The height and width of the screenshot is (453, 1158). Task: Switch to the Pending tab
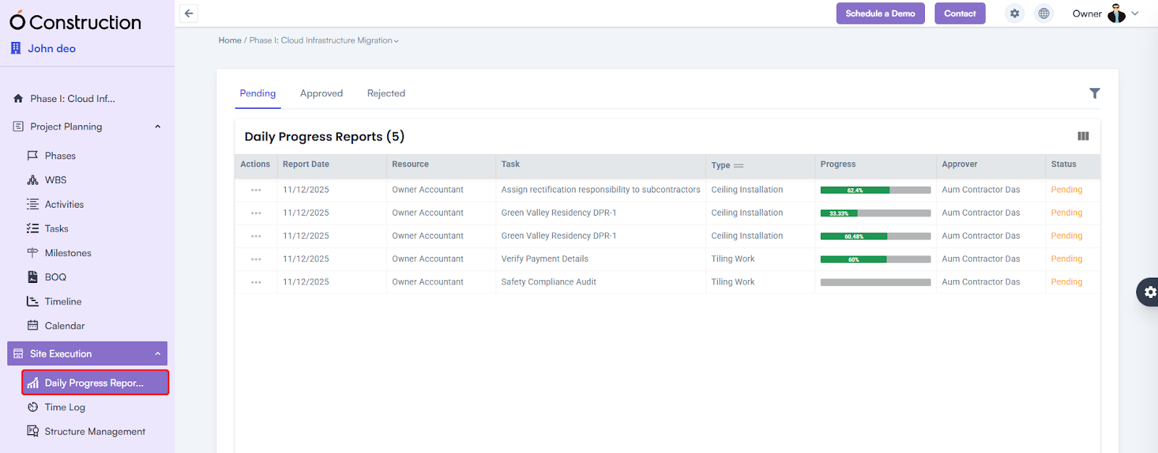258,93
